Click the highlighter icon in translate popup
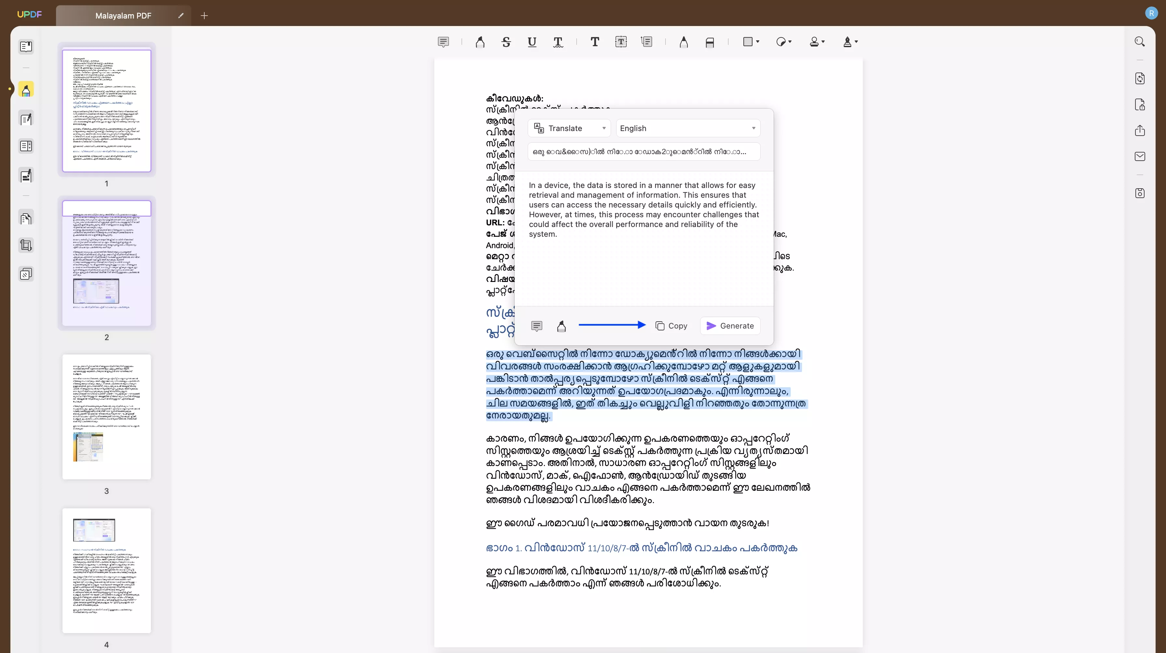The width and height of the screenshot is (1166, 653). (561, 326)
